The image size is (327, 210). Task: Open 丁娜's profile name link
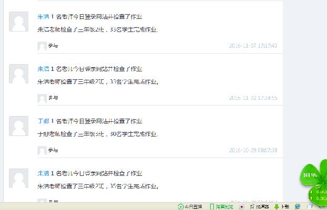(43, 121)
